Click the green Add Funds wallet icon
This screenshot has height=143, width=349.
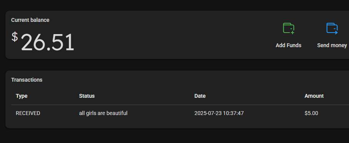point(288,28)
